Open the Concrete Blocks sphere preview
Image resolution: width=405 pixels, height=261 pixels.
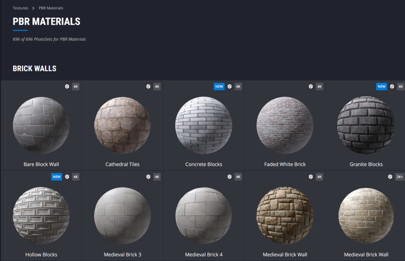[204, 125]
